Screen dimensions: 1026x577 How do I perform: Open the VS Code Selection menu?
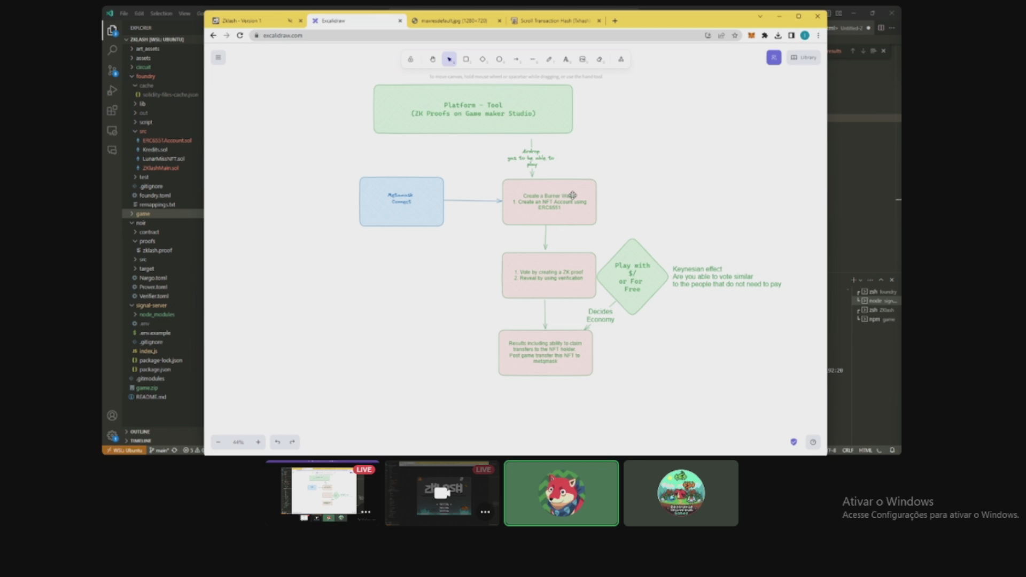(161, 13)
